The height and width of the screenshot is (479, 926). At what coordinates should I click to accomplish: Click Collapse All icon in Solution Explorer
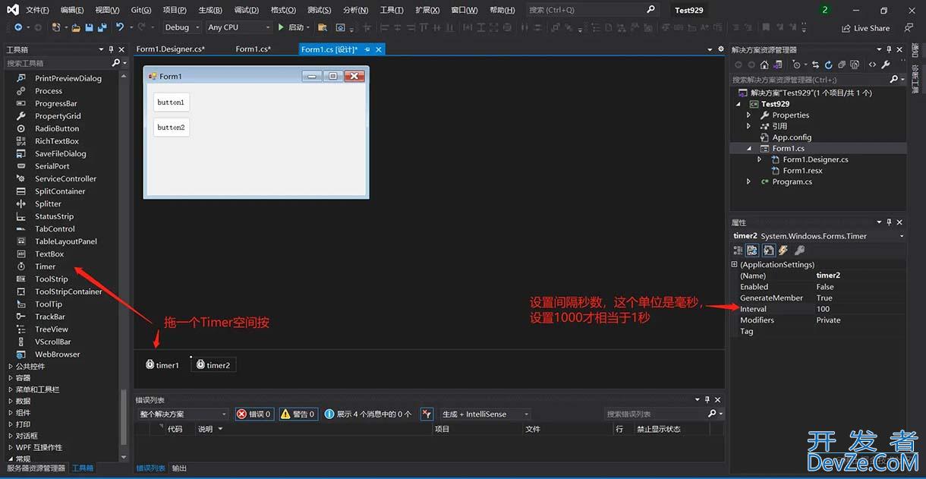tap(842, 65)
